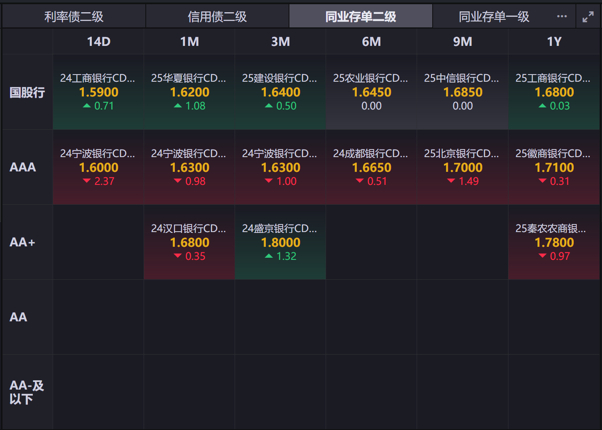The height and width of the screenshot is (430, 602).
Task: Select the 国股行 row label
Action: 27,92
